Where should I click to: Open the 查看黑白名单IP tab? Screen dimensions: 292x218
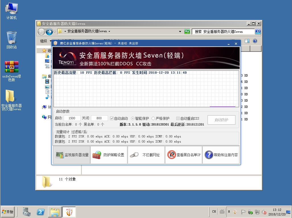coord(184,155)
